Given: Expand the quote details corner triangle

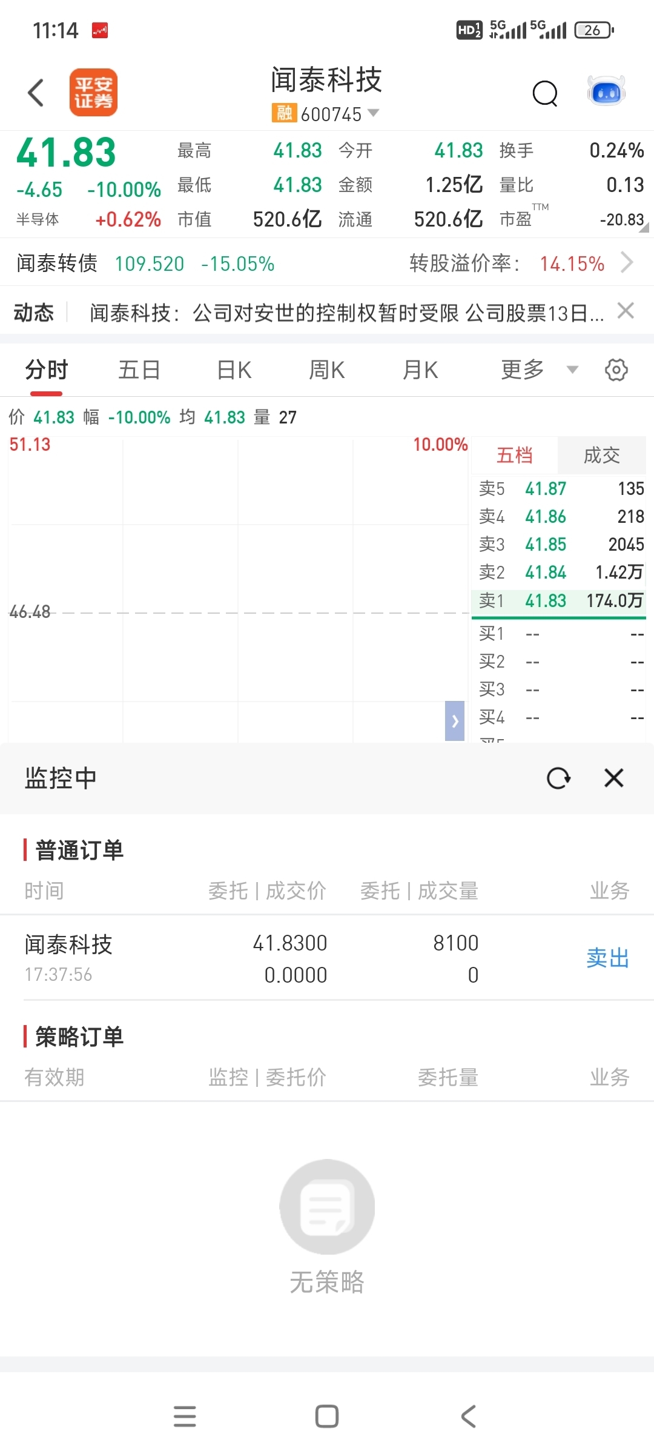Looking at the screenshot, I should click(x=644, y=227).
